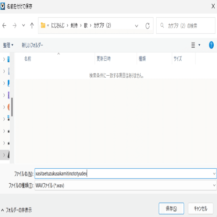Viewport: 217px width, 217px height.
Task: Expand the chevron after 歌
Action: tap(91, 25)
